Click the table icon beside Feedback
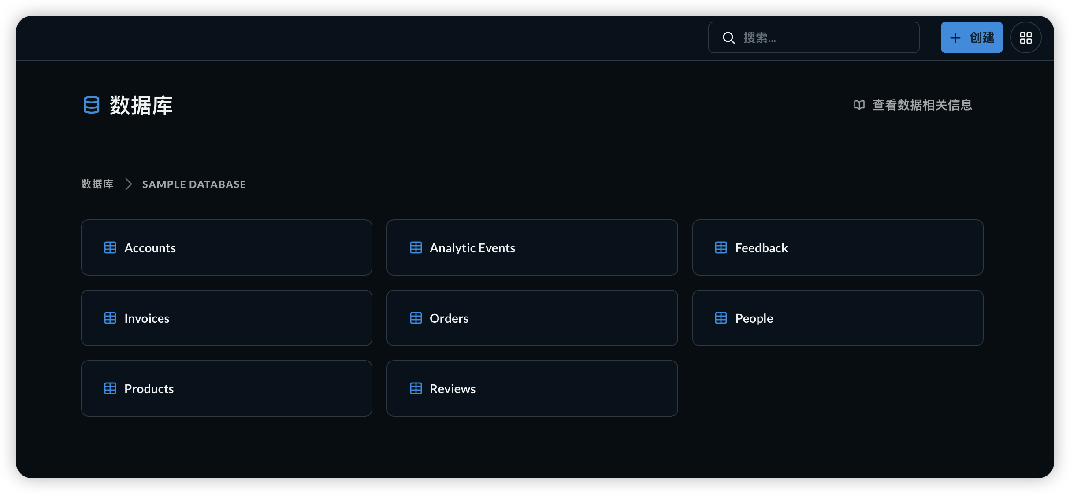1070x494 pixels. pyautogui.click(x=721, y=247)
